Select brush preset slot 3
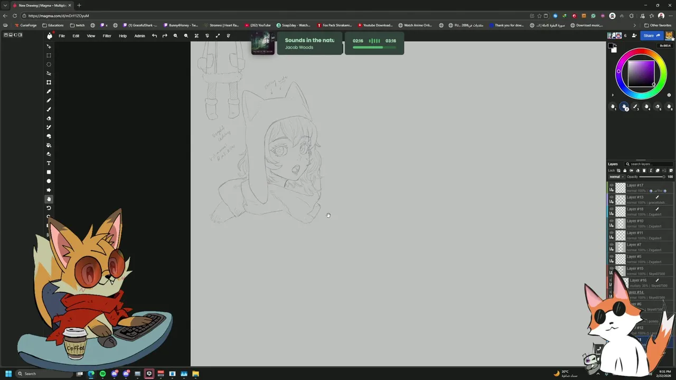676x380 pixels. pyautogui.click(x=635, y=107)
